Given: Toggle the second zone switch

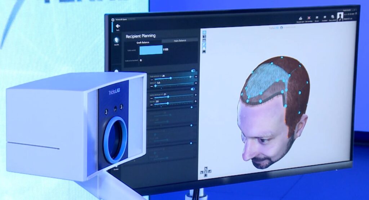Looking at the screenshot, I should click(x=193, y=89).
